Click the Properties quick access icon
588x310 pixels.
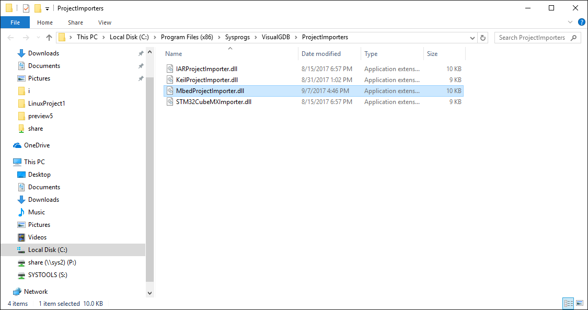(26, 8)
